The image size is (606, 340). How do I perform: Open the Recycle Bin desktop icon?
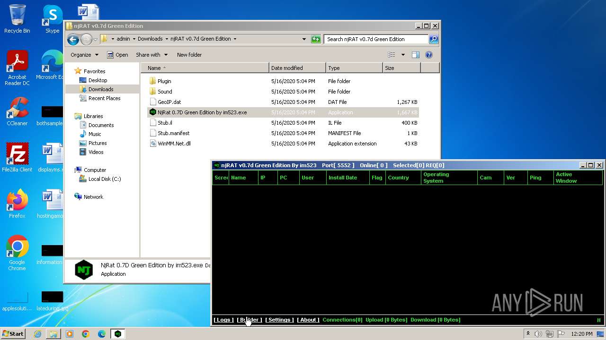click(17, 19)
